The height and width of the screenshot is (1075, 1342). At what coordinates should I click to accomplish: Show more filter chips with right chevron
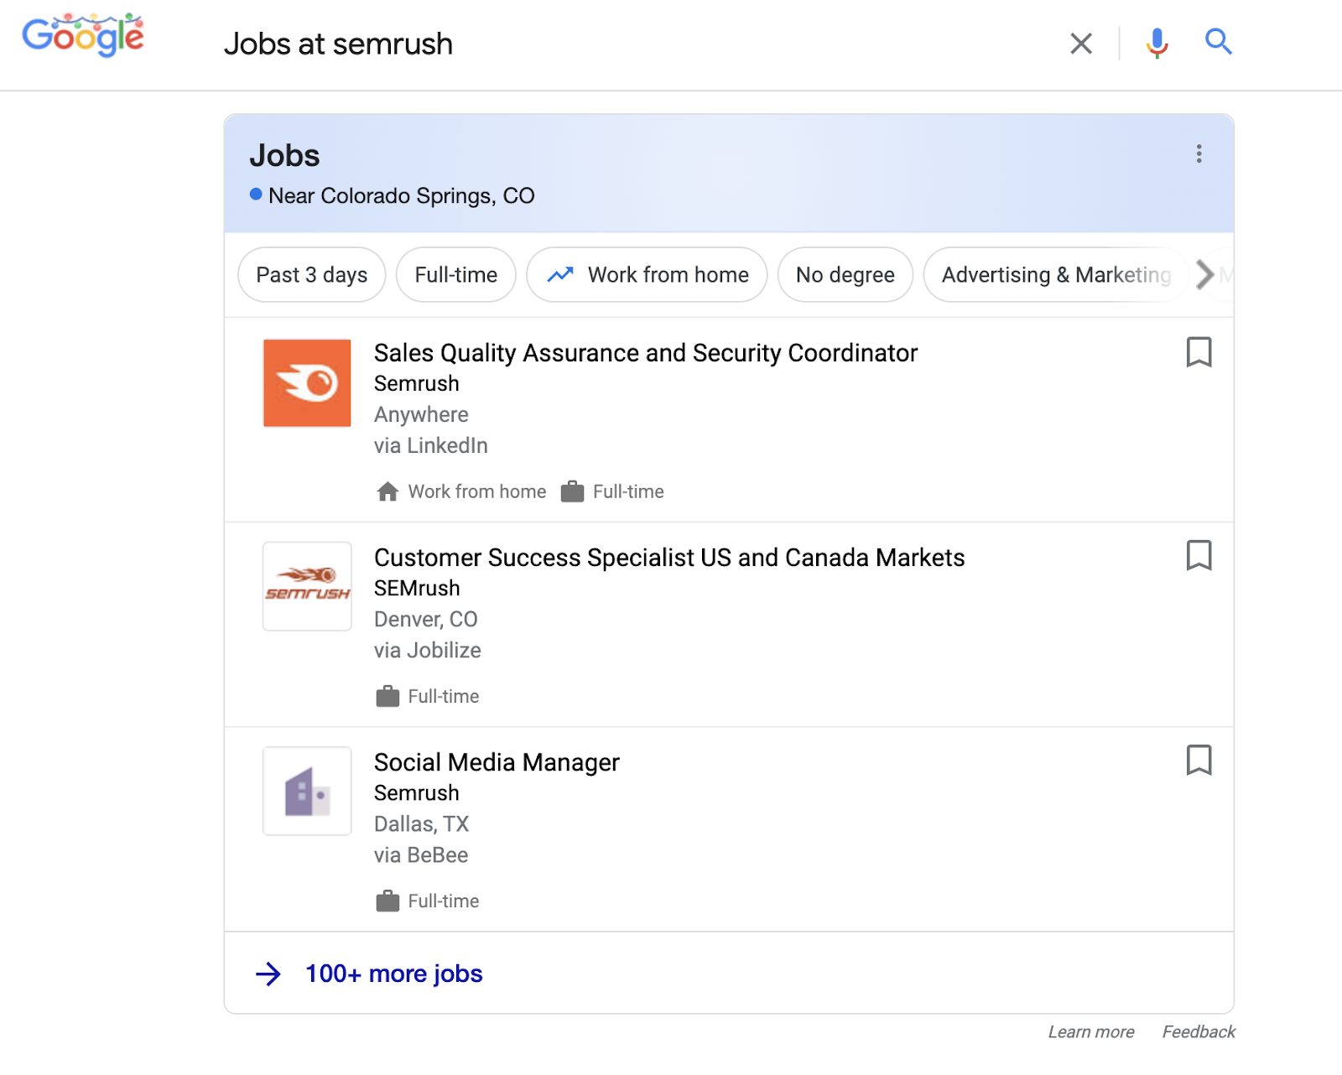pyautogui.click(x=1205, y=274)
